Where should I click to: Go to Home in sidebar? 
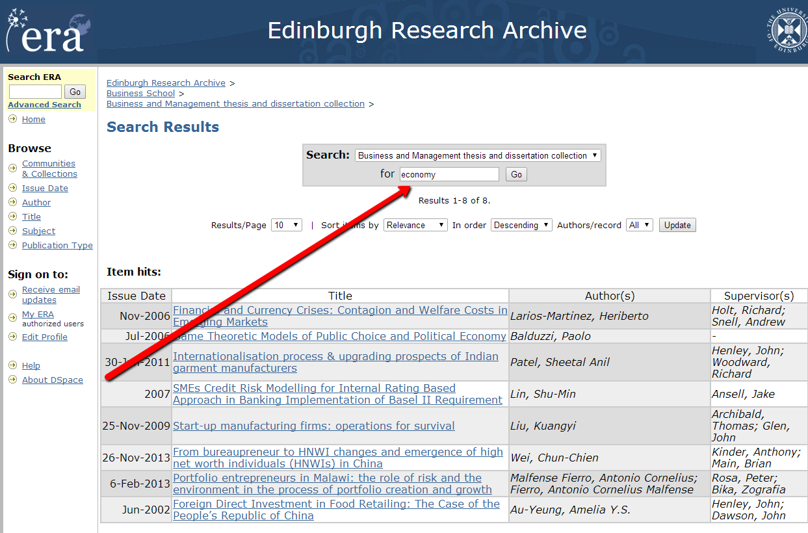pyautogui.click(x=34, y=119)
